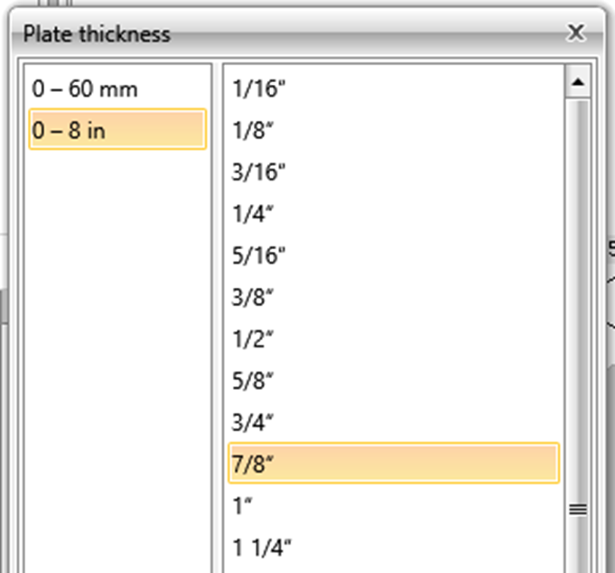Select the 0 – 8 in range
Screen dimensions: 615x573
point(117,129)
